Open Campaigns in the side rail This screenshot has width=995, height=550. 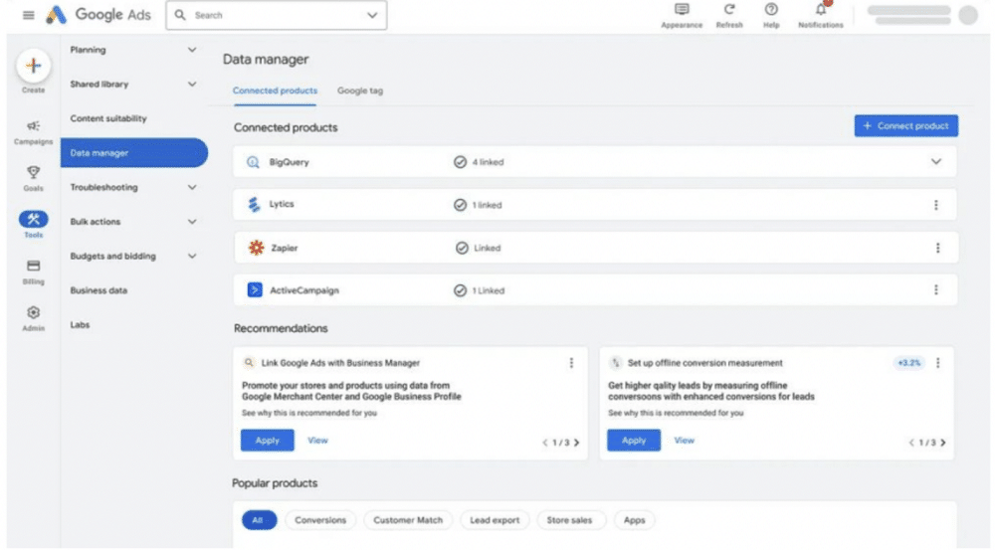33,132
